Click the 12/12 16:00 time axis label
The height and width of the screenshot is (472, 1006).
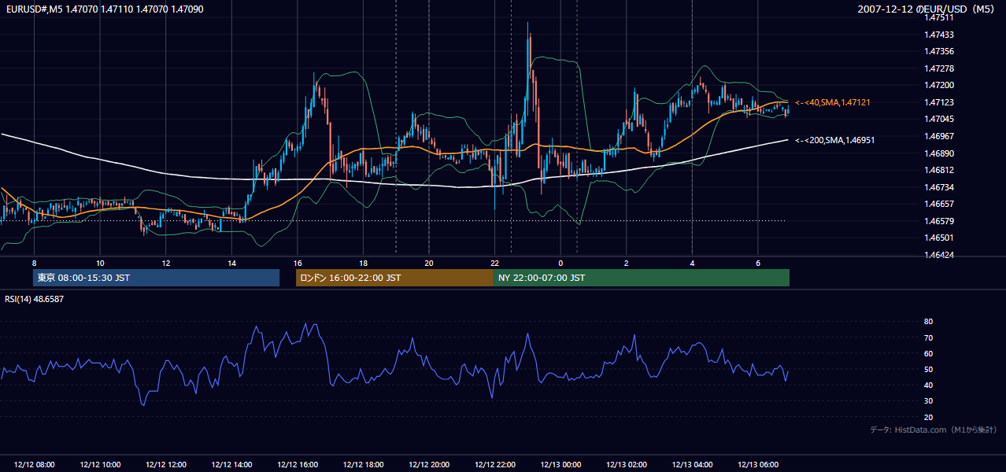pyautogui.click(x=298, y=465)
